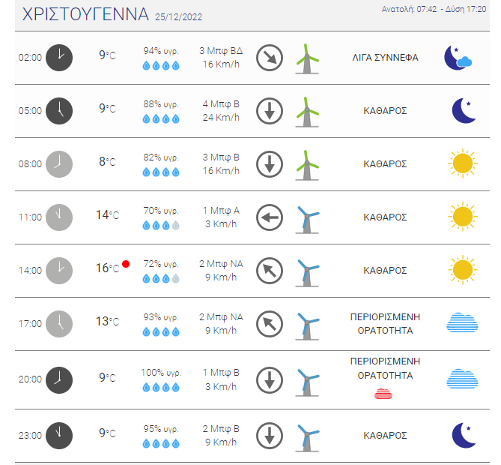Screen dimensions: 501x465
Task: Click the crescent moon icon at 23:00
Action: point(464,435)
